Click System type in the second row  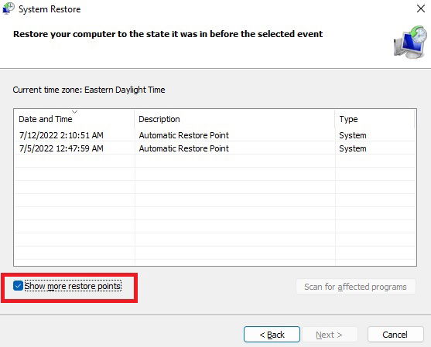[x=353, y=148]
